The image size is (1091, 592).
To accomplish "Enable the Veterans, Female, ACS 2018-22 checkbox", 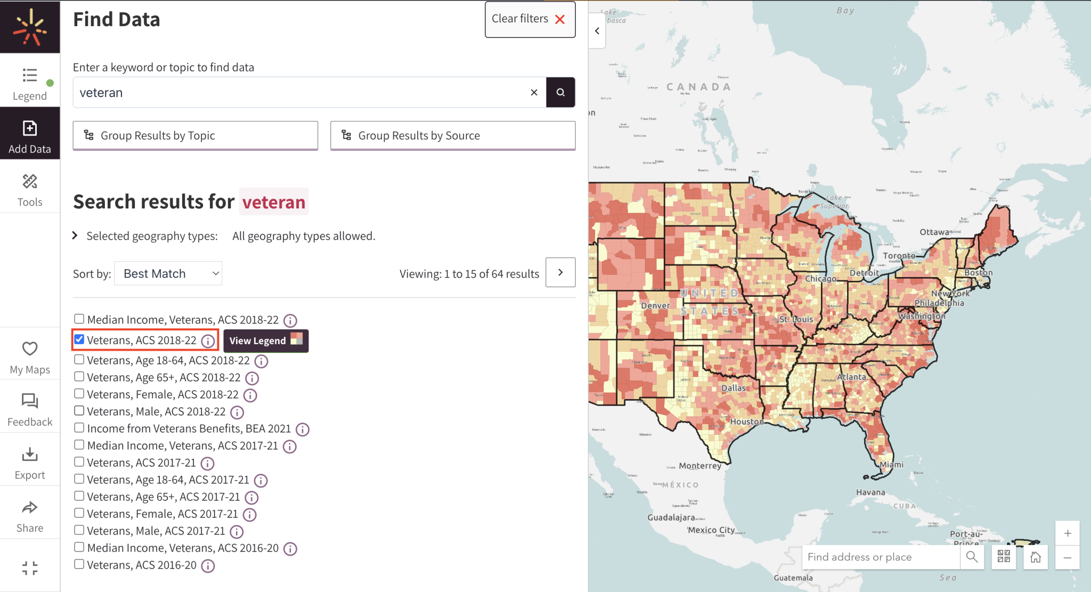I will point(79,393).
